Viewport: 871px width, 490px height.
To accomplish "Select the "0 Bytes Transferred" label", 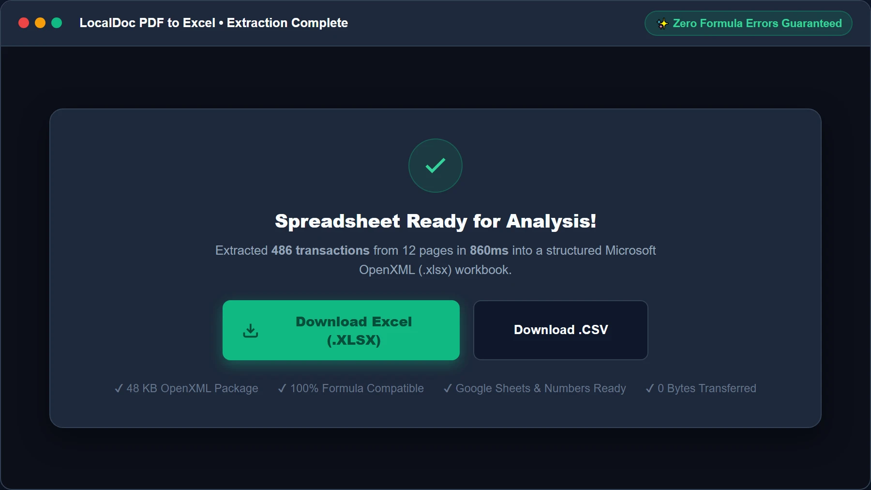I will click(x=701, y=388).
